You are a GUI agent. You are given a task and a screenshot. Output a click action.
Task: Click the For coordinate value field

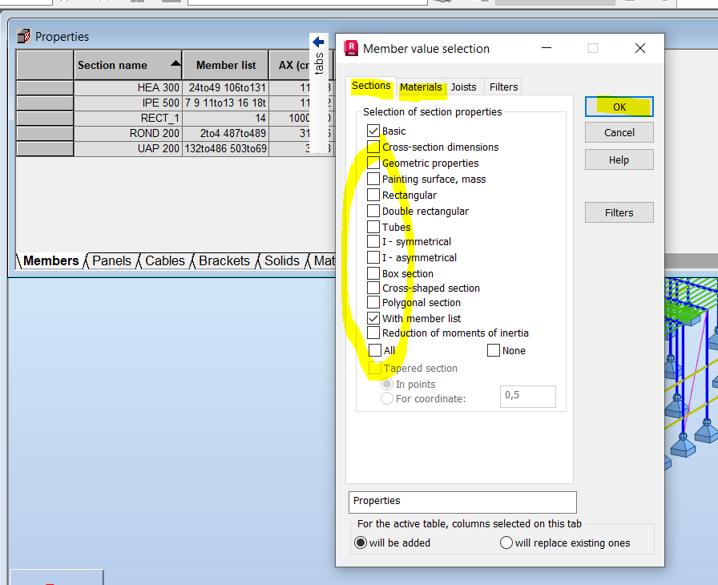pyautogui.click(x=528, y=397)
